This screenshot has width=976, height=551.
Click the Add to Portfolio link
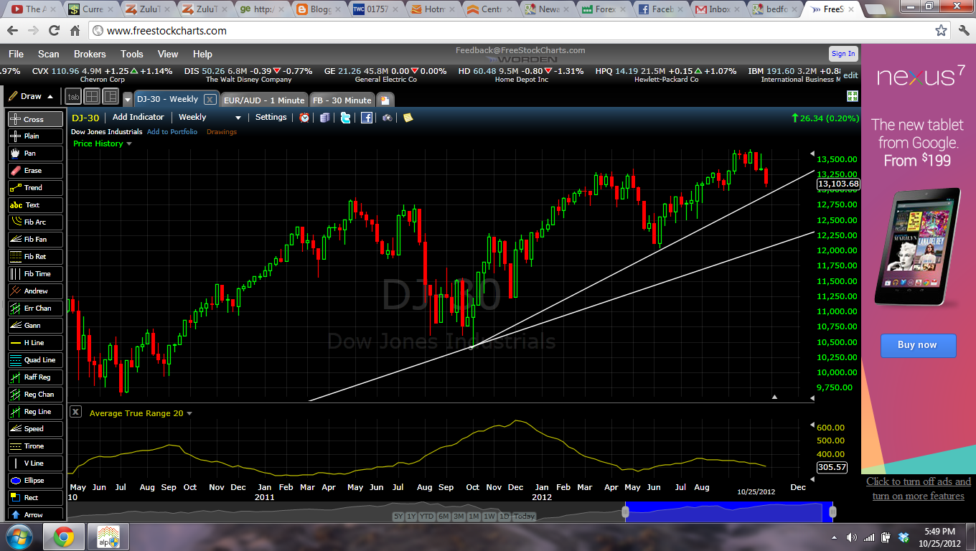tap(172, 132)
